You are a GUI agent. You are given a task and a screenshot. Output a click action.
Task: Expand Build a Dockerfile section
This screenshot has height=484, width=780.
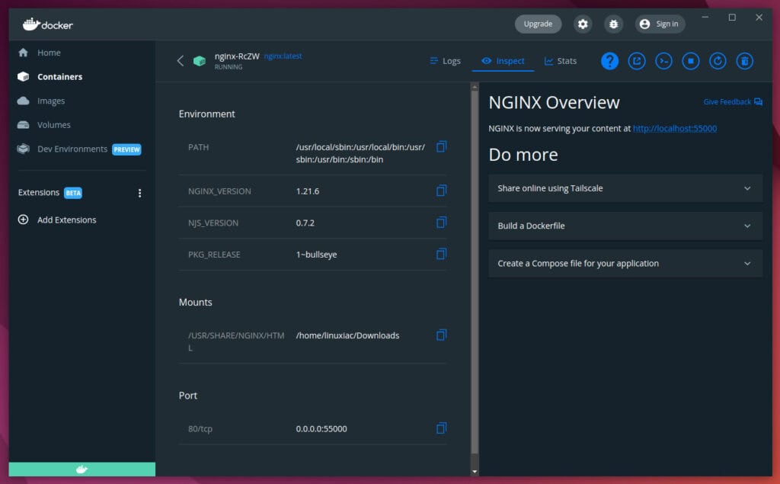tap(625, 226)
